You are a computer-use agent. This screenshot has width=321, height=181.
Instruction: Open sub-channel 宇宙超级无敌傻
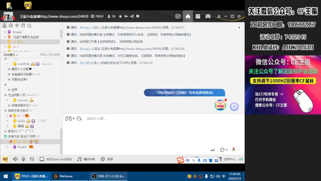point(26,74)
